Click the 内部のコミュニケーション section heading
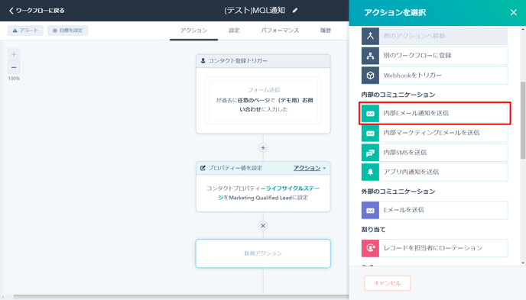 click(398, 95)
